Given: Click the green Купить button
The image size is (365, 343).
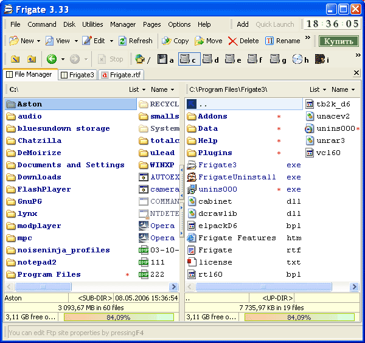Looking at the screenshot, I should click(x=339, y=41).
